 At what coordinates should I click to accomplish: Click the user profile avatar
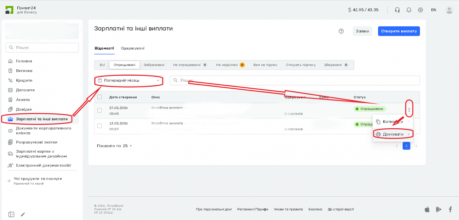click(x=449, y=10)
